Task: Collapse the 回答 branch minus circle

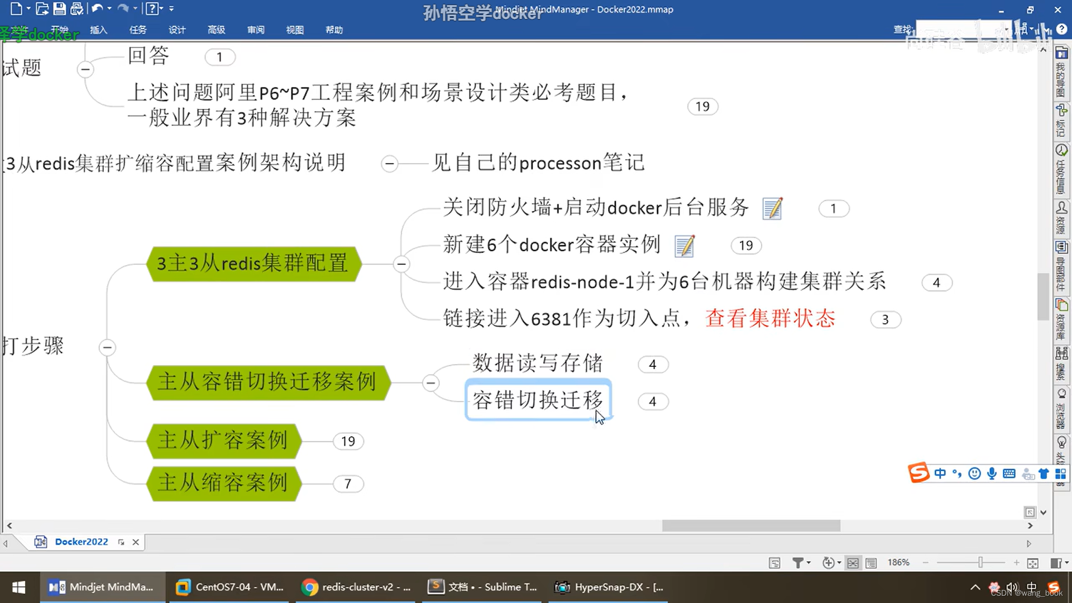Action: coord(85,69)
